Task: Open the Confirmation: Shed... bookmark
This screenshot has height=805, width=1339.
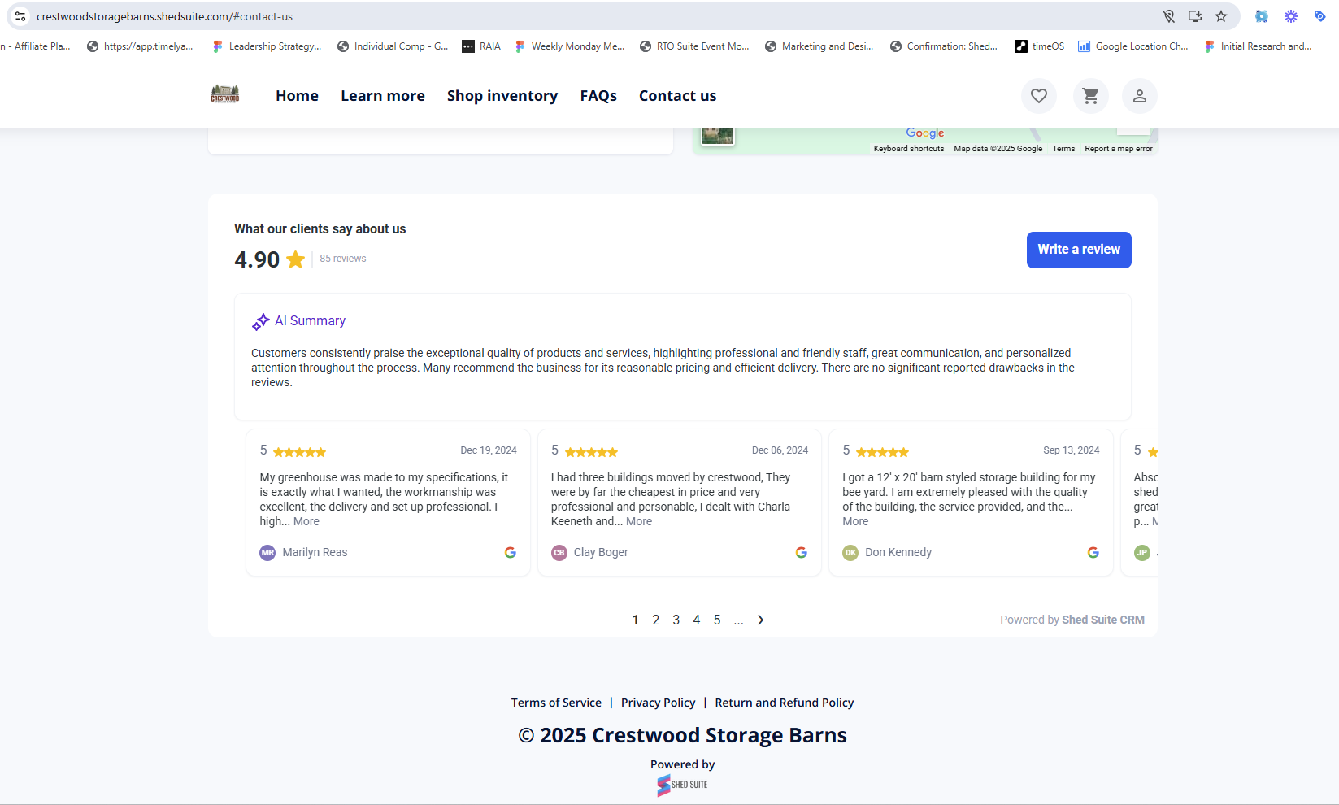Action: click(x=944, y=46)
